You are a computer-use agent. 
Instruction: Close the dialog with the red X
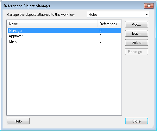[x=149, y=6]
